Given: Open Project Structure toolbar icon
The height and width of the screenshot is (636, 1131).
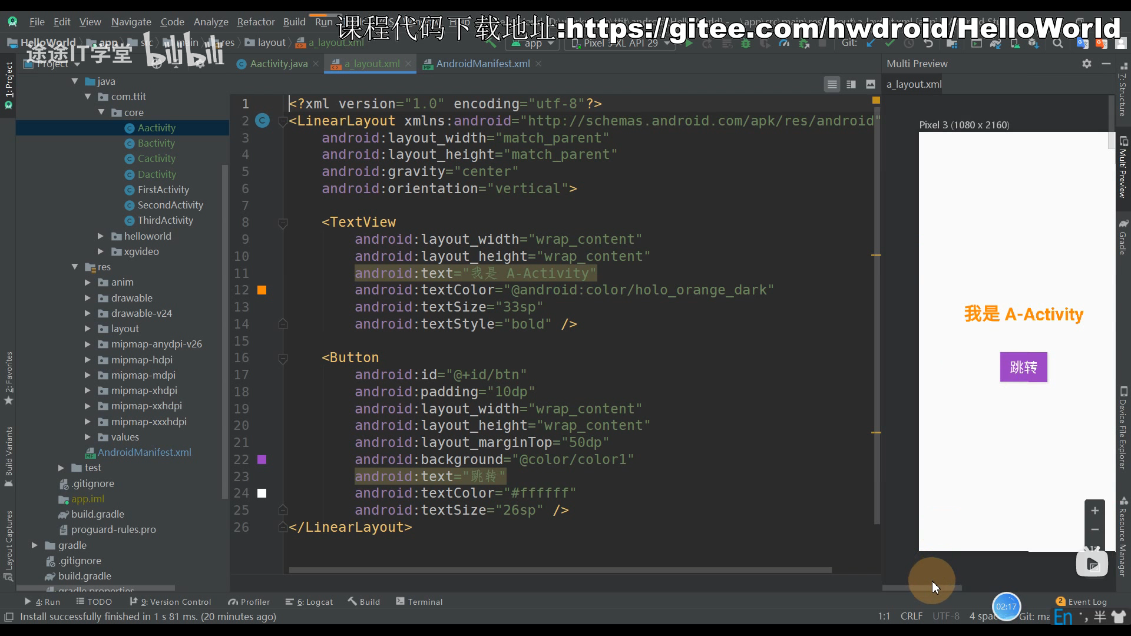Looking at the screenshot, I should (951, 44).
